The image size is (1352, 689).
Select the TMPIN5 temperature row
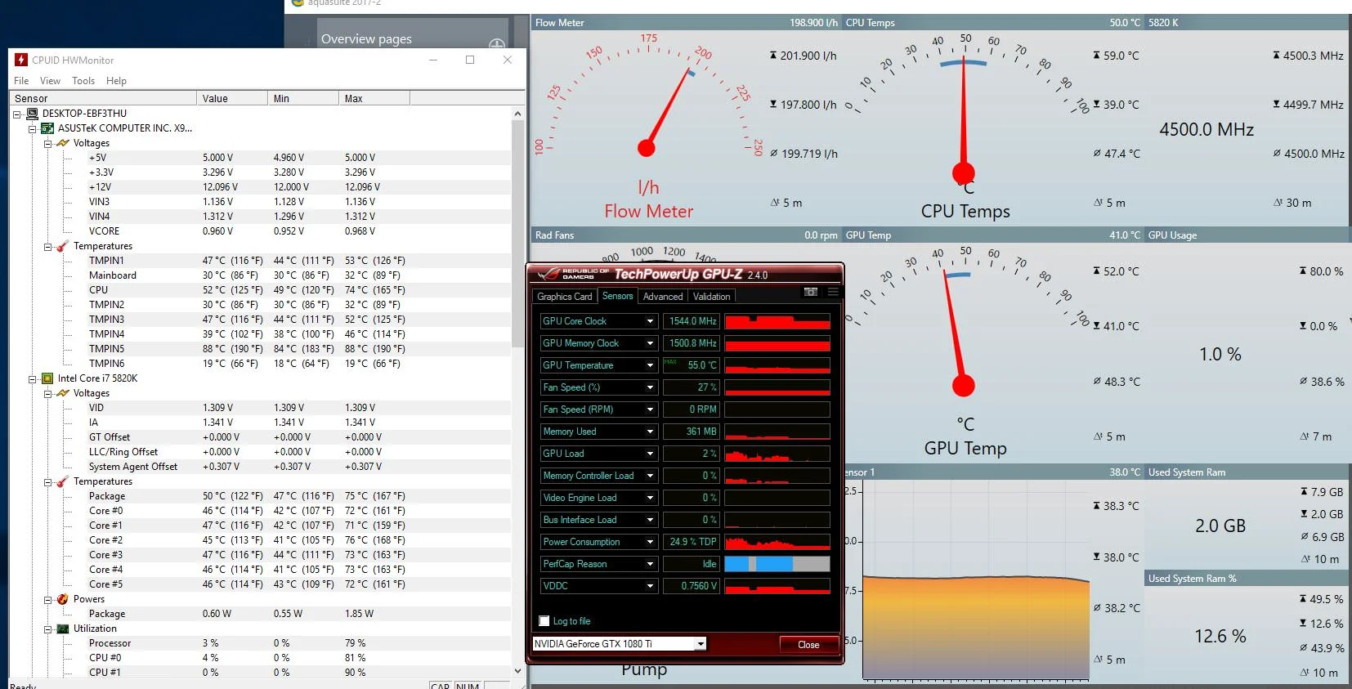262,349
